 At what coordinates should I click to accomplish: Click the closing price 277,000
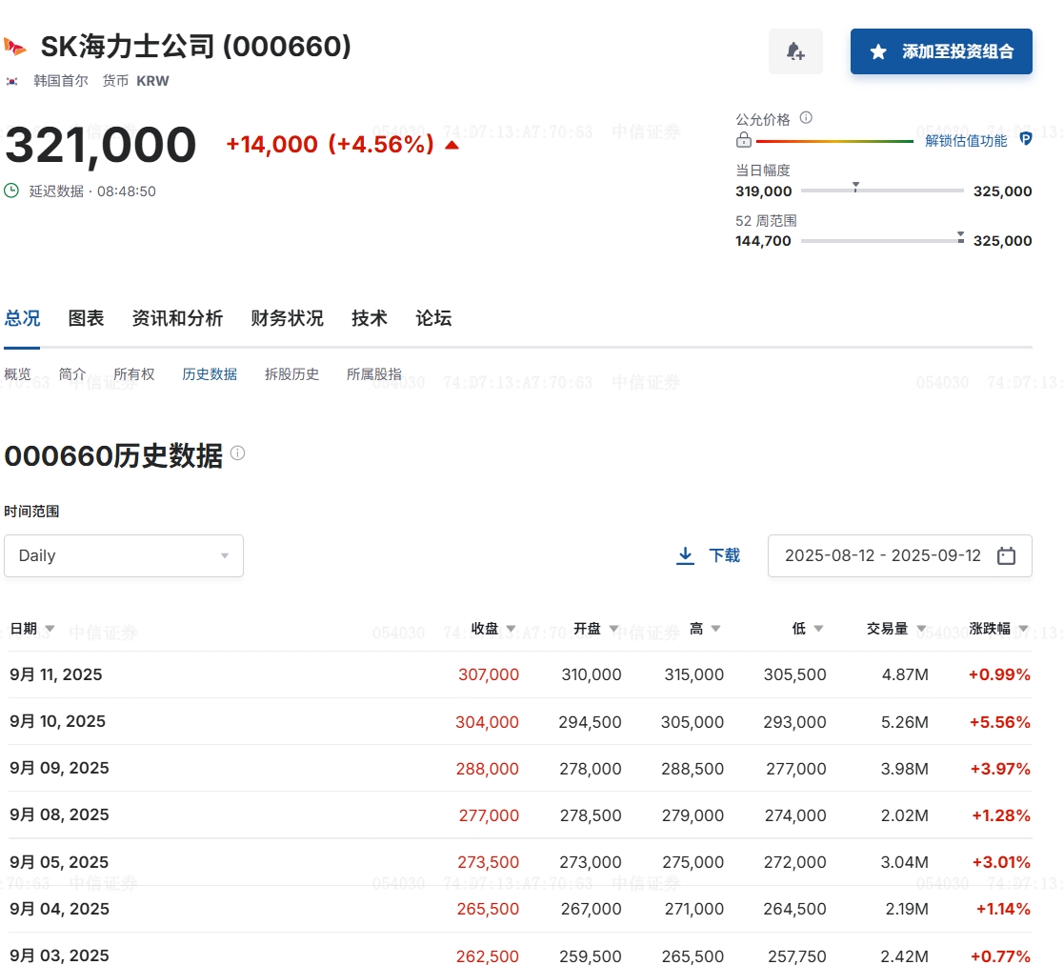489,815
